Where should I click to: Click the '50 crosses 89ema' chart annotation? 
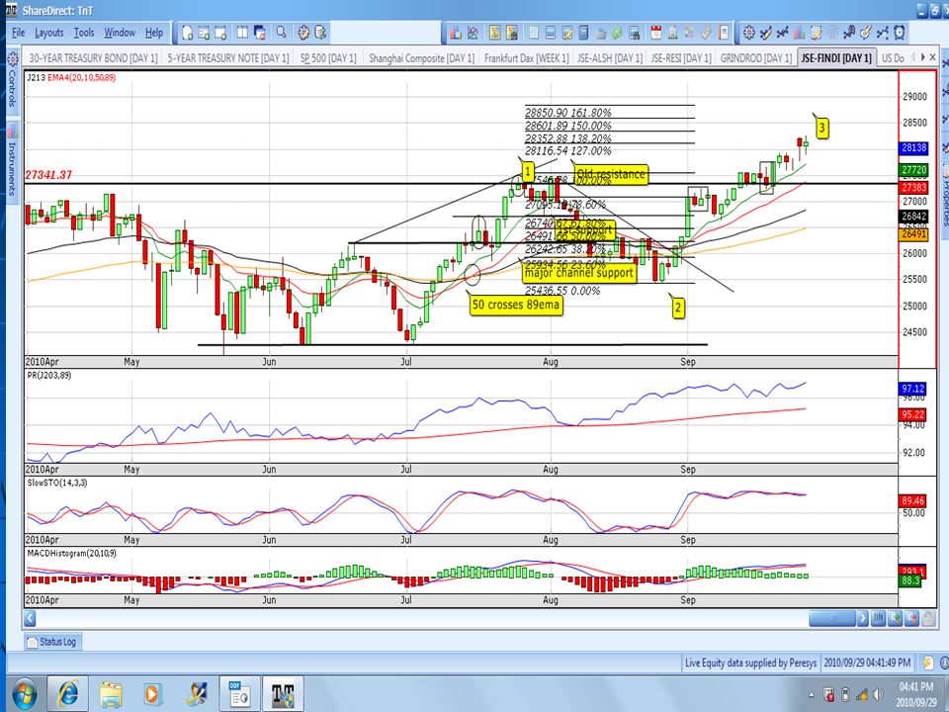click(516, 305)
